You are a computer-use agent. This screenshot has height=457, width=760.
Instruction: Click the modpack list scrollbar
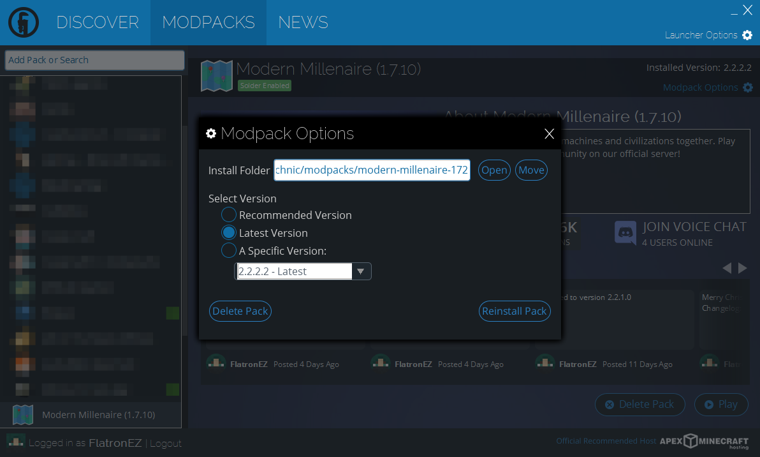pyautogui.click(x=185, y=230)
